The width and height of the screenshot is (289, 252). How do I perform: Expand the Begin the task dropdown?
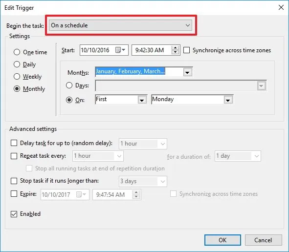click(120, 25)
